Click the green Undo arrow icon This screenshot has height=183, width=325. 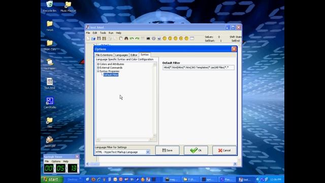click(132, 39)
